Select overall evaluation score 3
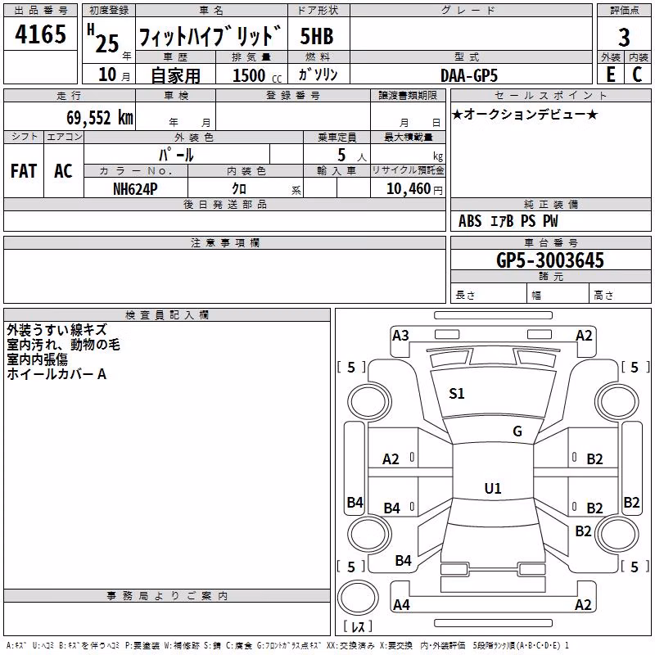The height and width of the screenshot is (655, 655). tap(624, 37)
